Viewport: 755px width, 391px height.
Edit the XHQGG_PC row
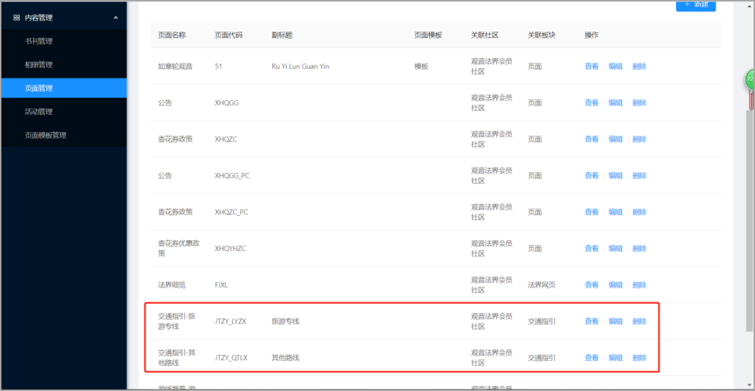[616, 176]
